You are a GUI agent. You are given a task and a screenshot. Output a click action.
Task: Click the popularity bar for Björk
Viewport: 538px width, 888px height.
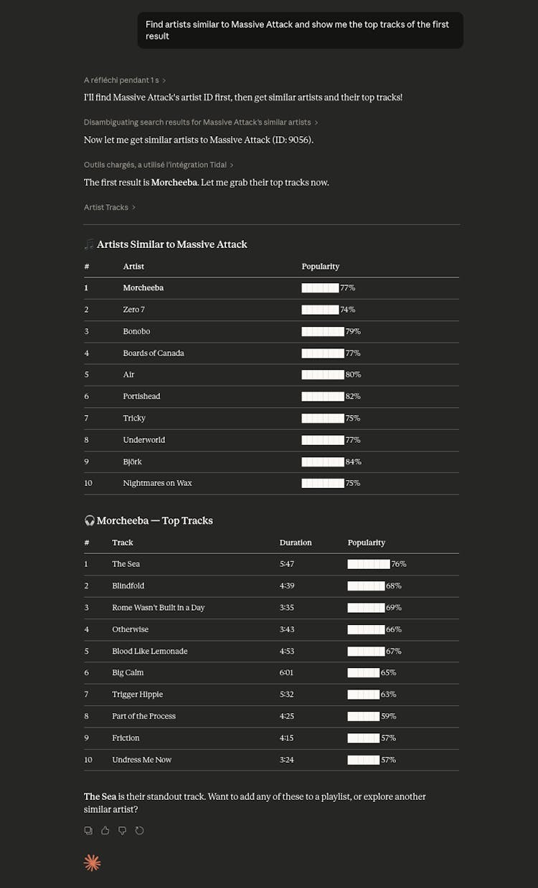click(x=323, y=462)
